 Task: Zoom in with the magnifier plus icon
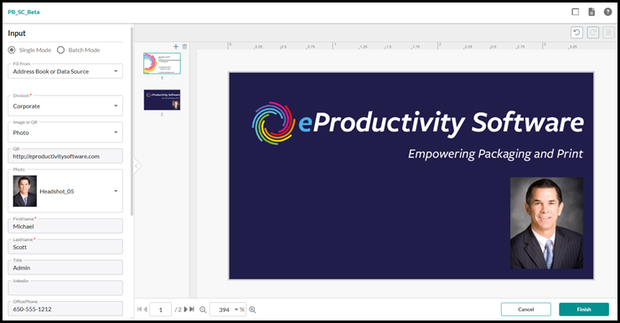pyautogui.click(x=253, y=310)
